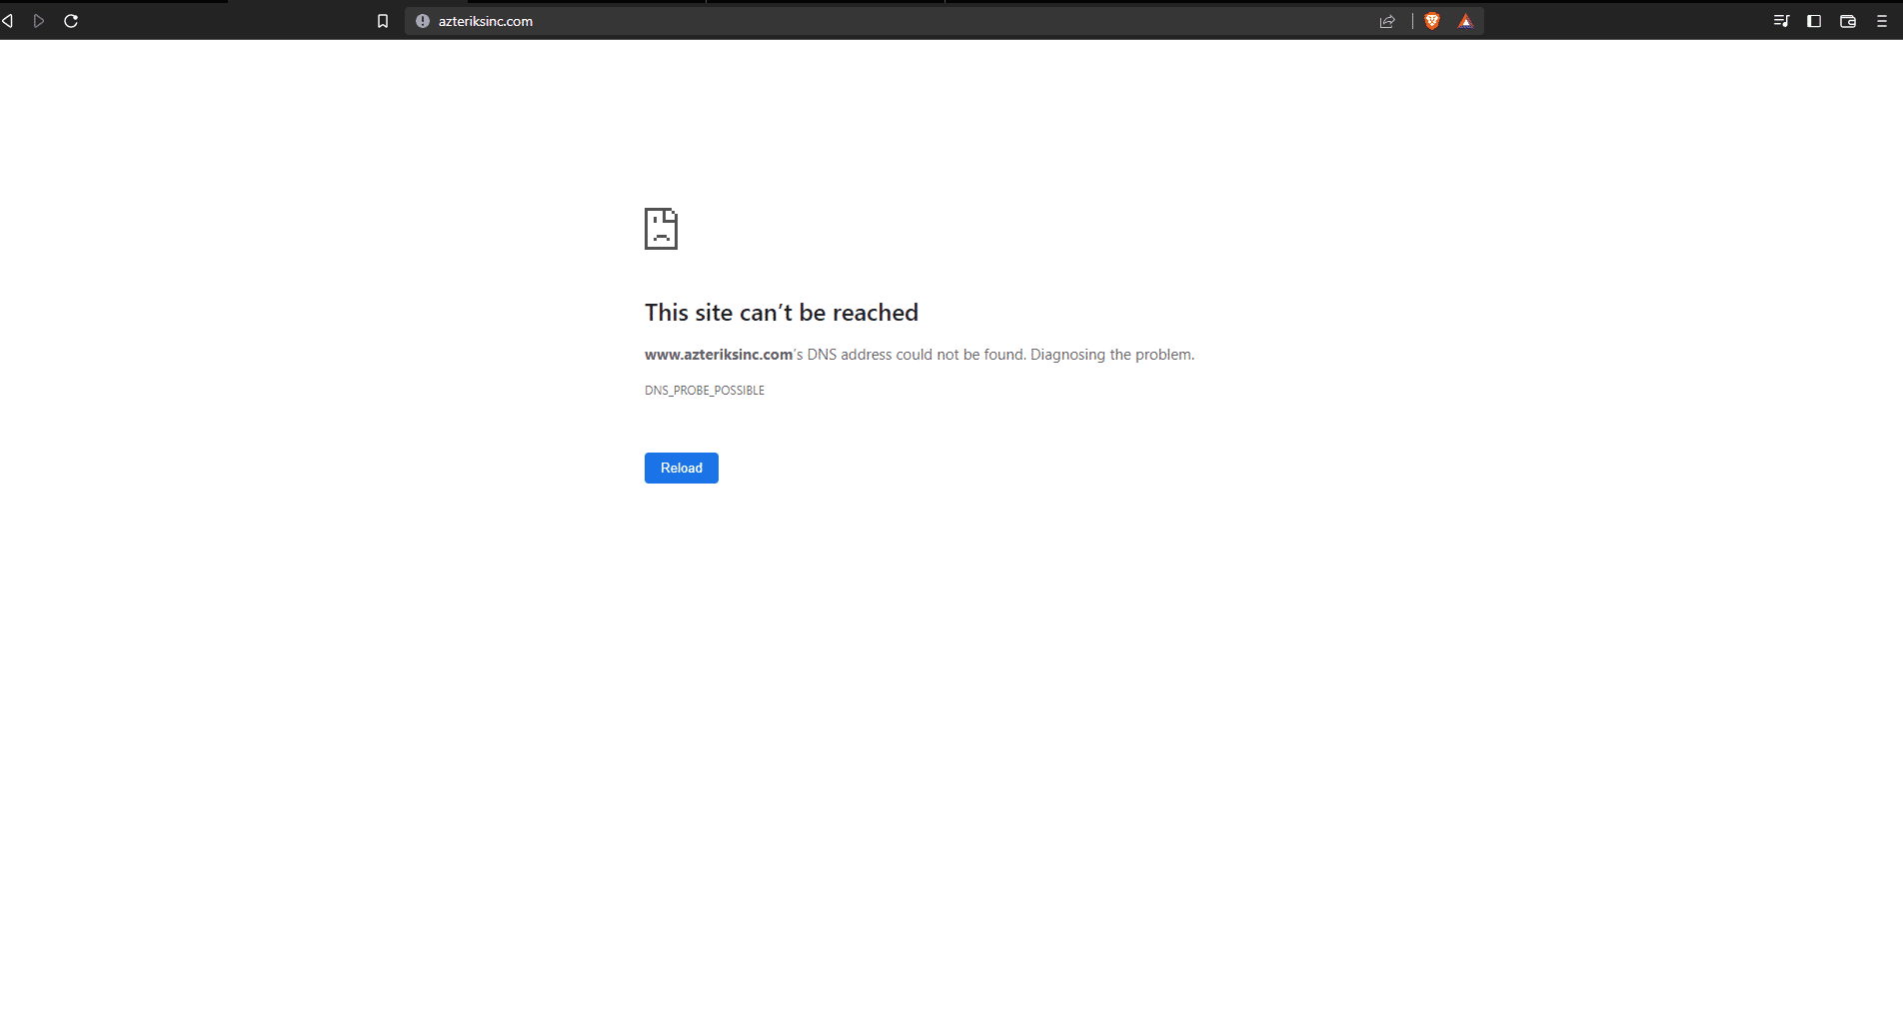Open the playlist icon in toolbar

pyautogui.click(x=1781, y=21)
